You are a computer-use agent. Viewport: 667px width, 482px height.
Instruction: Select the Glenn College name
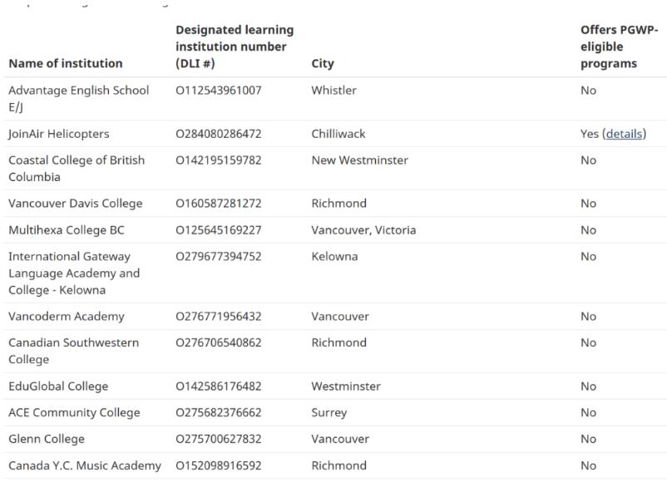tap(47, 439)
